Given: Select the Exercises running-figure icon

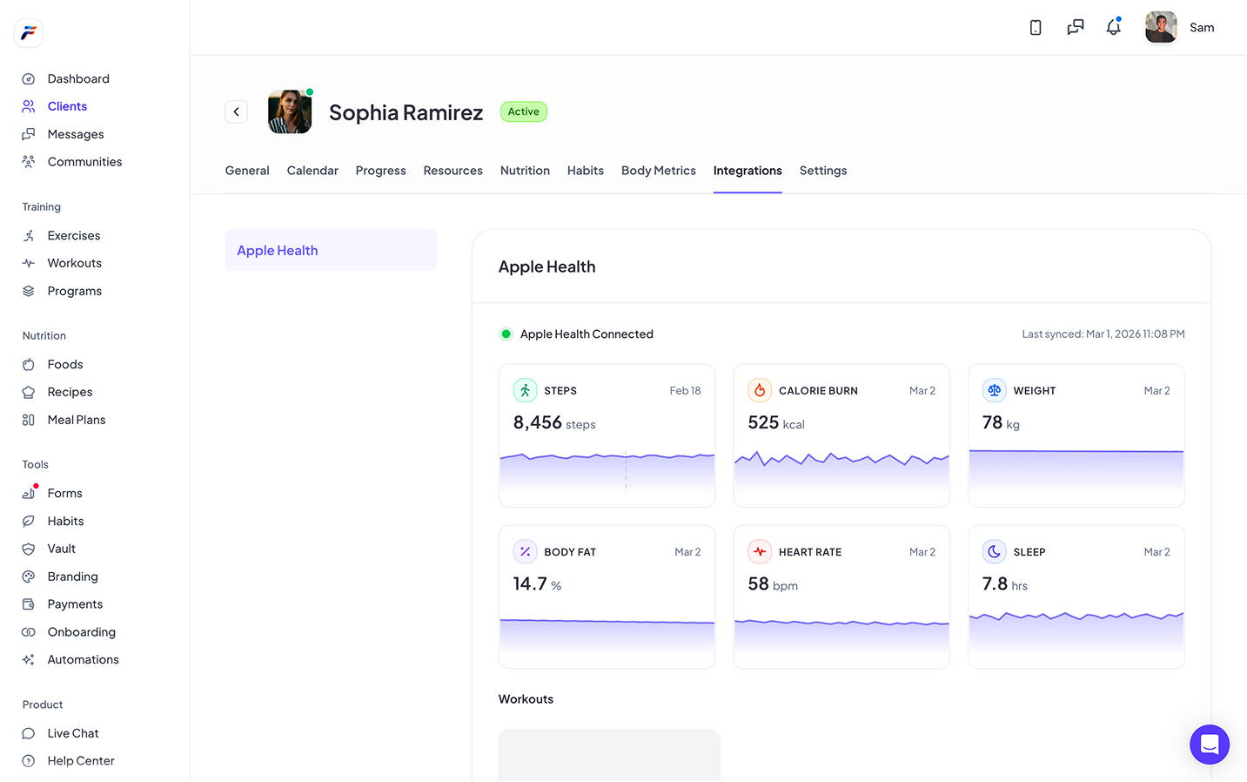Looking at the screenshot, I should point(30,235).
